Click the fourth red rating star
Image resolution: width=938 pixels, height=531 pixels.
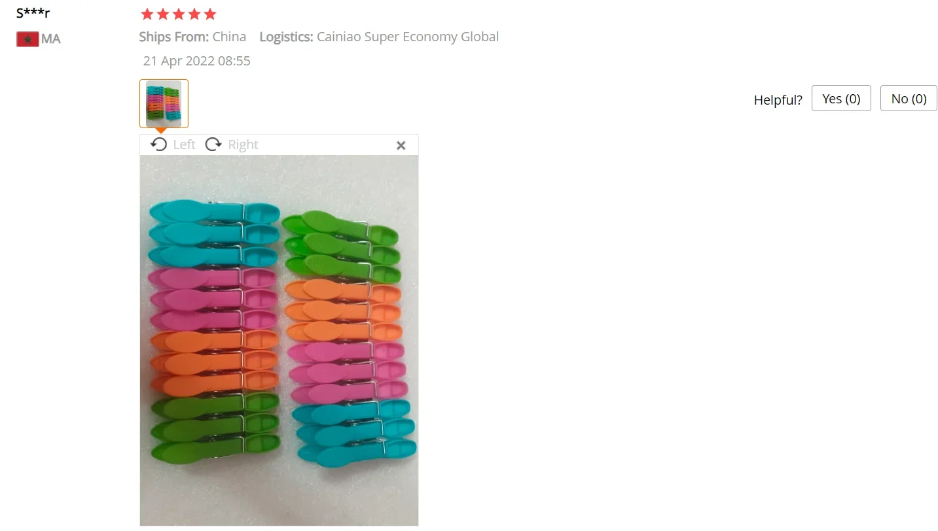(x=194, y=14)
